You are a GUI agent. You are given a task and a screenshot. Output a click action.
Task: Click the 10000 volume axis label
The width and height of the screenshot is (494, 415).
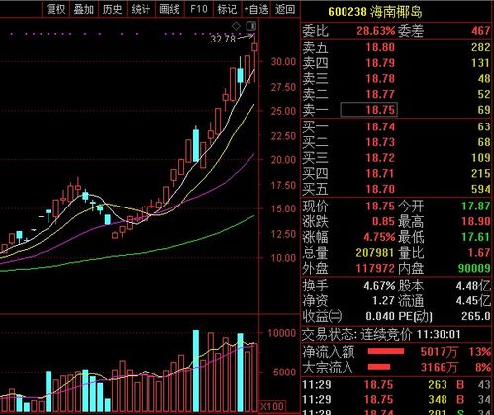pos(281,333)
